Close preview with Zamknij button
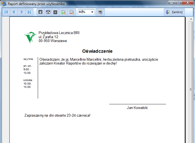 174,12
